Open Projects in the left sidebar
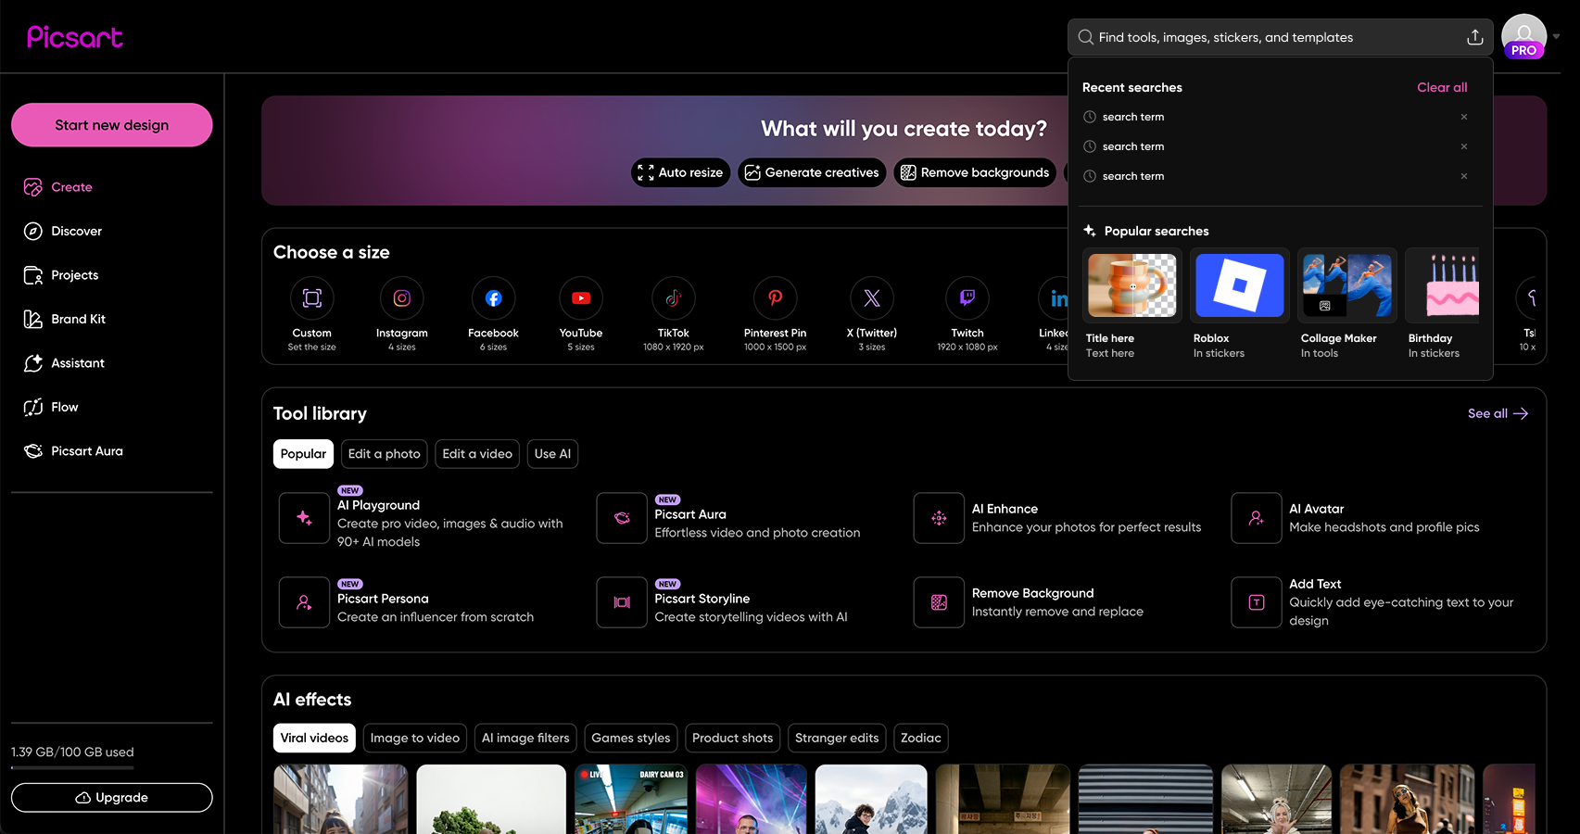The image size is (1580, 834). [74, 274]
